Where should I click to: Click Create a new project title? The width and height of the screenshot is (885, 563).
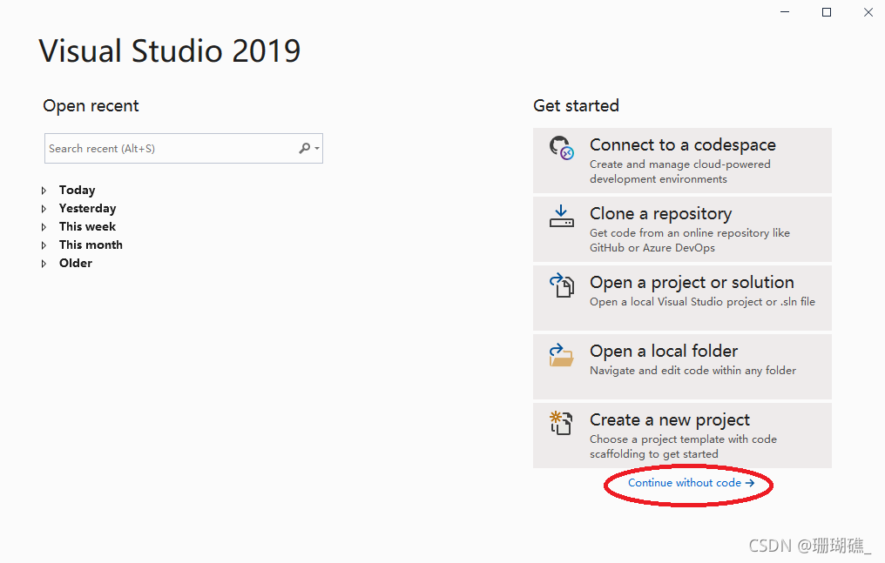pyautogui.click(x=670, y=419)
